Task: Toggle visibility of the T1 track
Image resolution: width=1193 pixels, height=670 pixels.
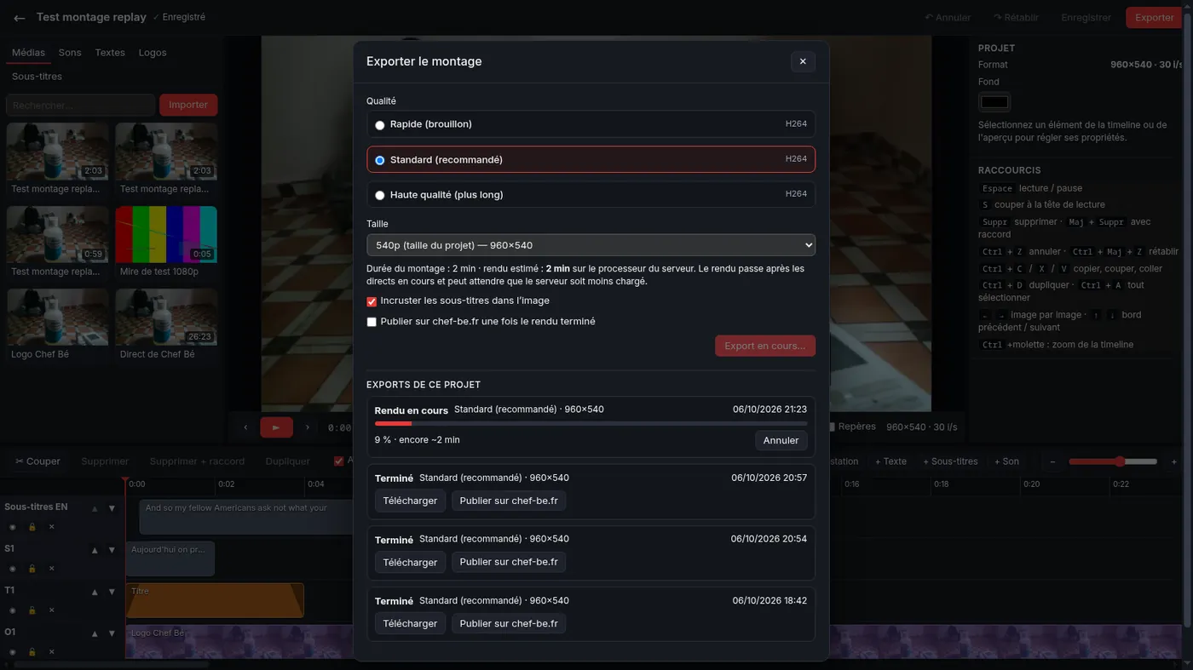Action: 12,610
